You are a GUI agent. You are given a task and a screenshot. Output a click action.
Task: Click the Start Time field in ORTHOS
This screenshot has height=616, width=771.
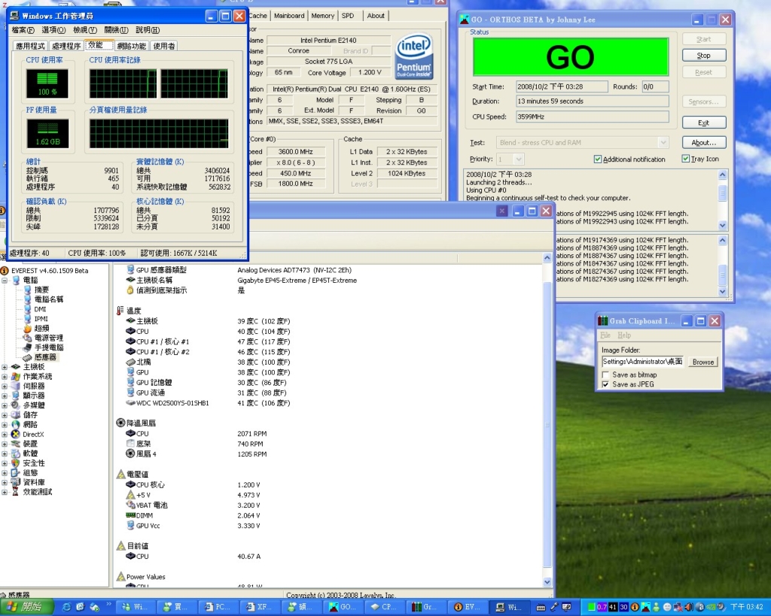(x=562, y=86)
